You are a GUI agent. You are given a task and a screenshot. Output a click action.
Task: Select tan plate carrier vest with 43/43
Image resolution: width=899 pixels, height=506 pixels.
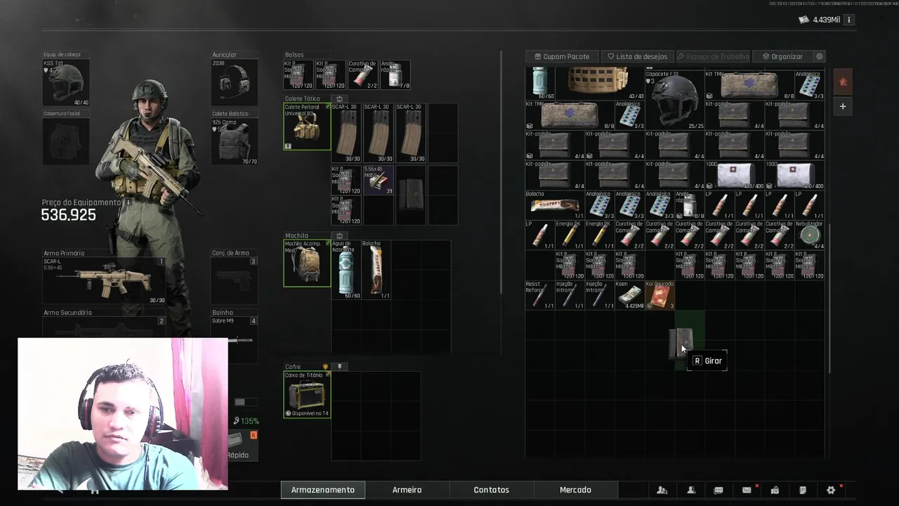[599, 84]
